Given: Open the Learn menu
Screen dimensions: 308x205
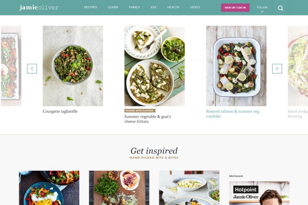Looking at the screenshot, I should tap(113, 7).
